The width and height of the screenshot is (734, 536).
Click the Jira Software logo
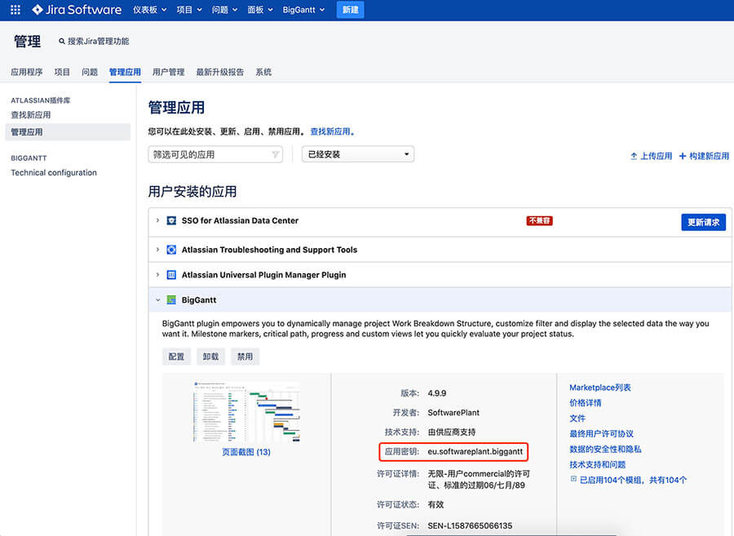77,9
